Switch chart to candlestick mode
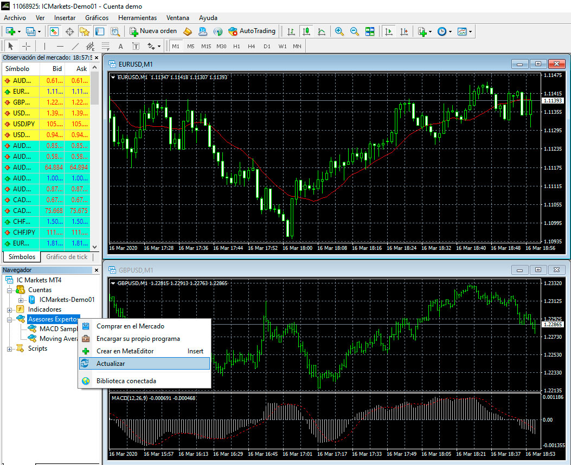The width and height of the screenshot is (571, 465). (306, 31)
